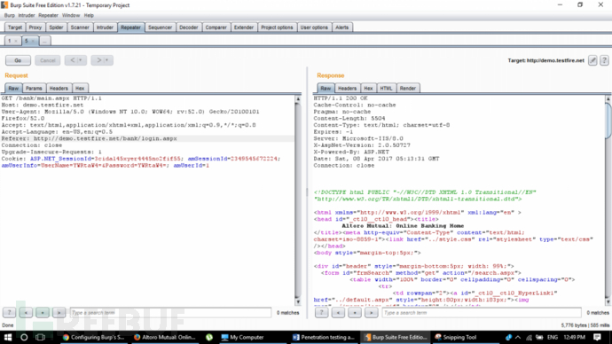This screenshot has height=344, width=612.
Task: Click the ENG language indicator
Action: pos(553,338)
